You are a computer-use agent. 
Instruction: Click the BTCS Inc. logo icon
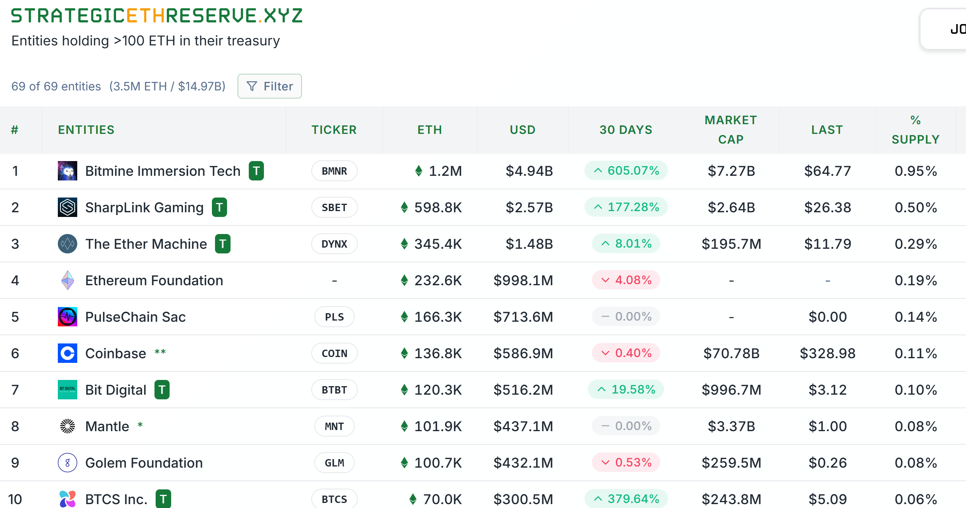[68, 499]
